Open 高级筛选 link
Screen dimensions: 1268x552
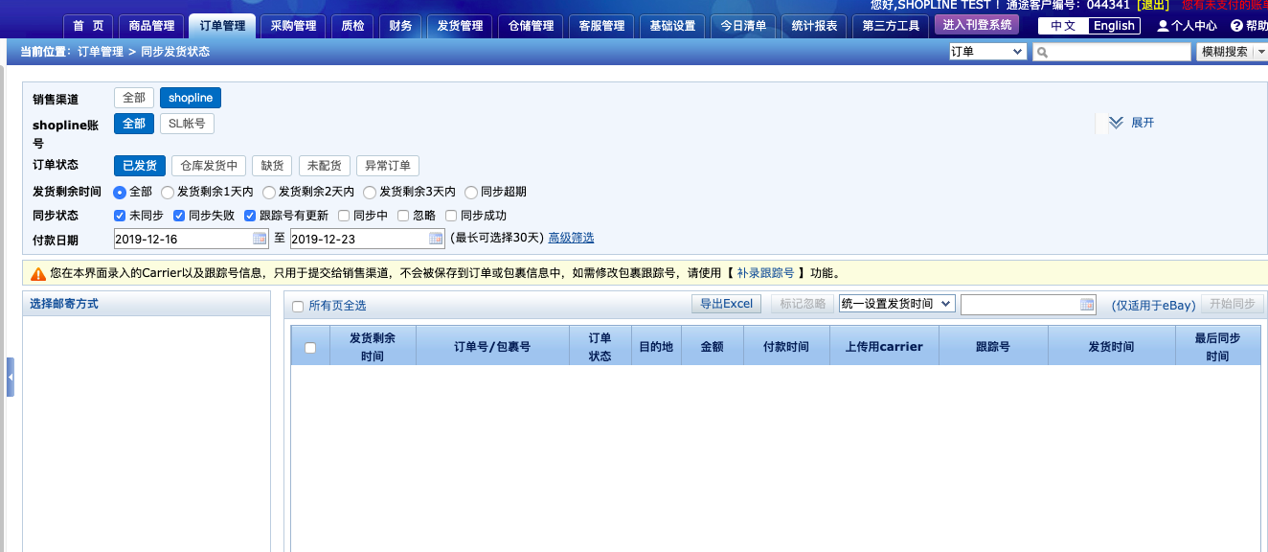(571, 238)
